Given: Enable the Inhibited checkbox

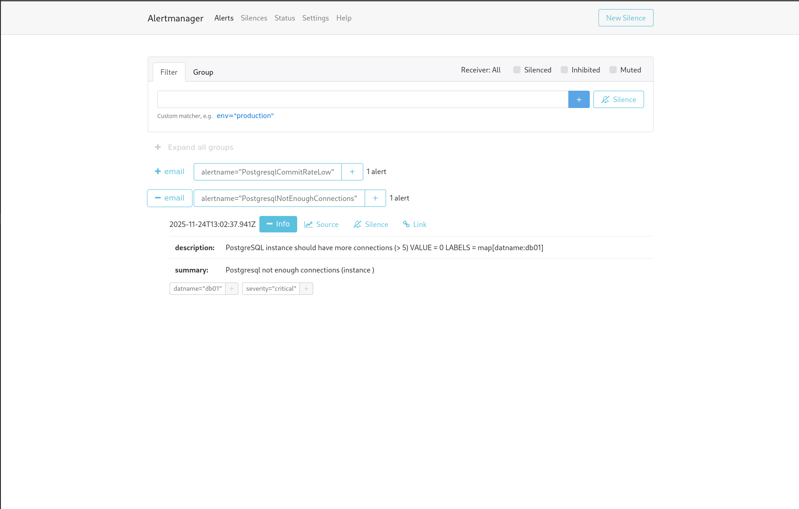Looking at the screenshot, I should [564, 69].
